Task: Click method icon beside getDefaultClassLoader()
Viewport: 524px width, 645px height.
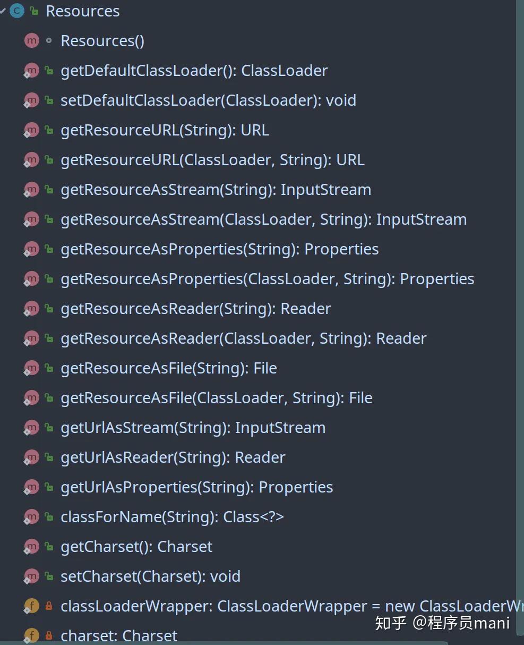Action: [x=32, y=71]
